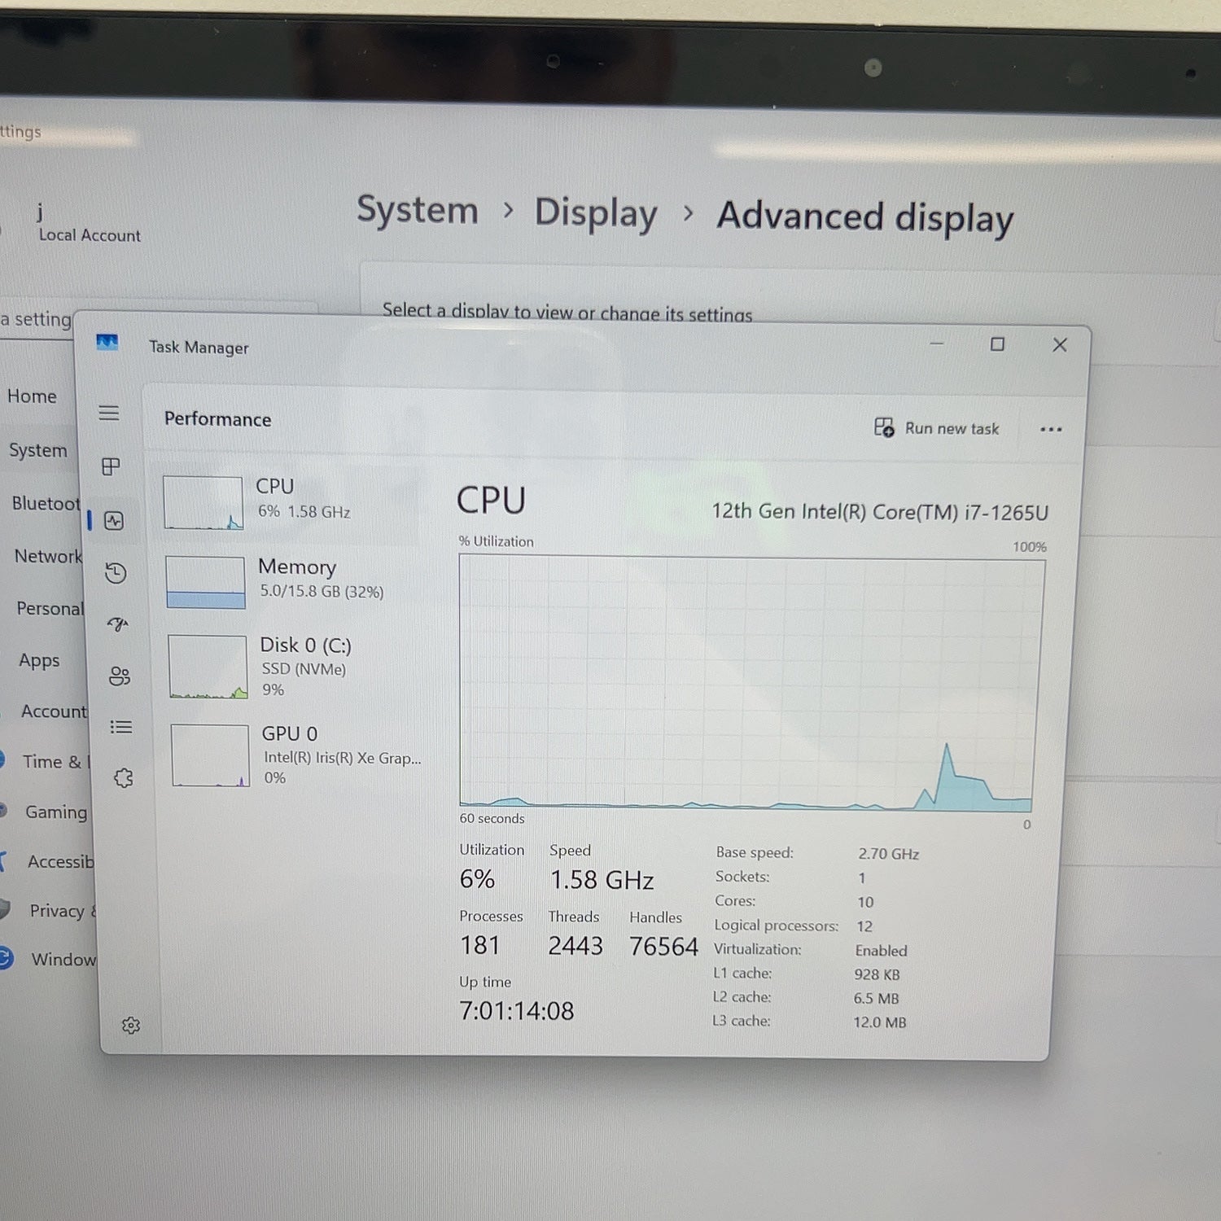This screenshot has width=1221, height=1221.
Task: Click the CPU utilization graph
Action: [x=751, y=682]
